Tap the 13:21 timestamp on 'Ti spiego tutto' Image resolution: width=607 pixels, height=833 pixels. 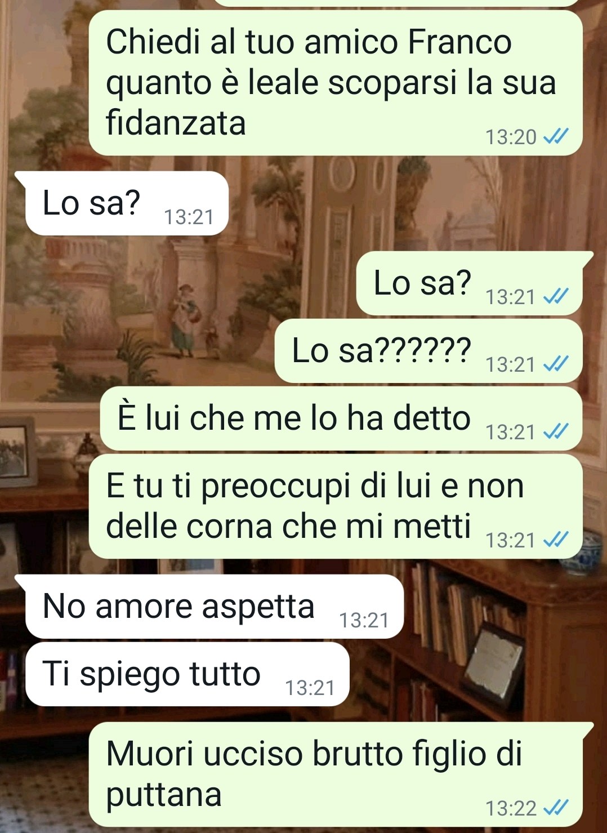(x=310, y=688)
